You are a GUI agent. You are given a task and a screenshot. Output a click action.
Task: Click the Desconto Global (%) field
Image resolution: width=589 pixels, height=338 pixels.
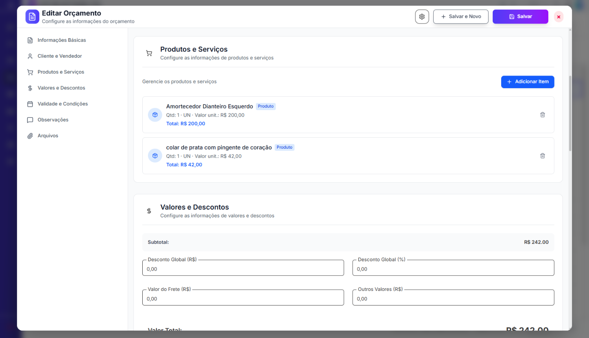click(453, 268)
